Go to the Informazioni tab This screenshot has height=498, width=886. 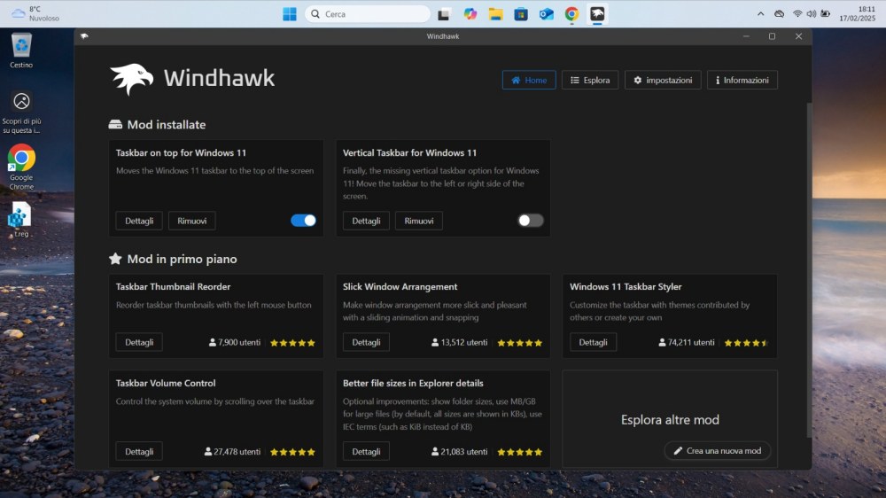742,80
